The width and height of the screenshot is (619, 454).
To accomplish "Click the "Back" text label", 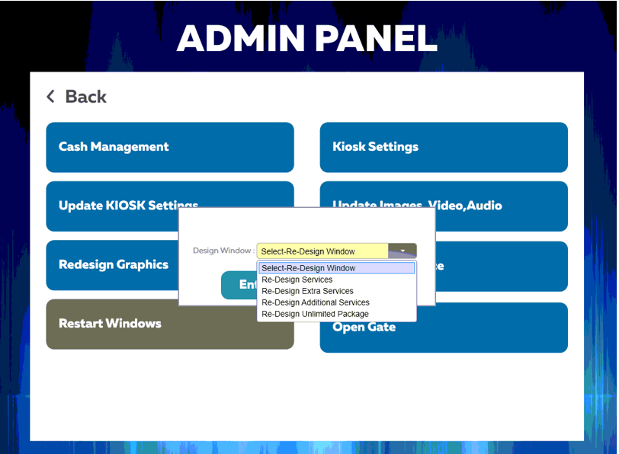I will [85, 96].
